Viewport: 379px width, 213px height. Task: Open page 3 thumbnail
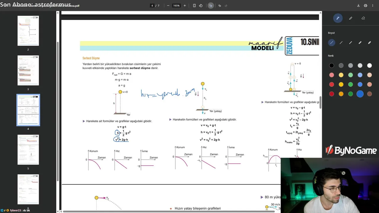28,70
